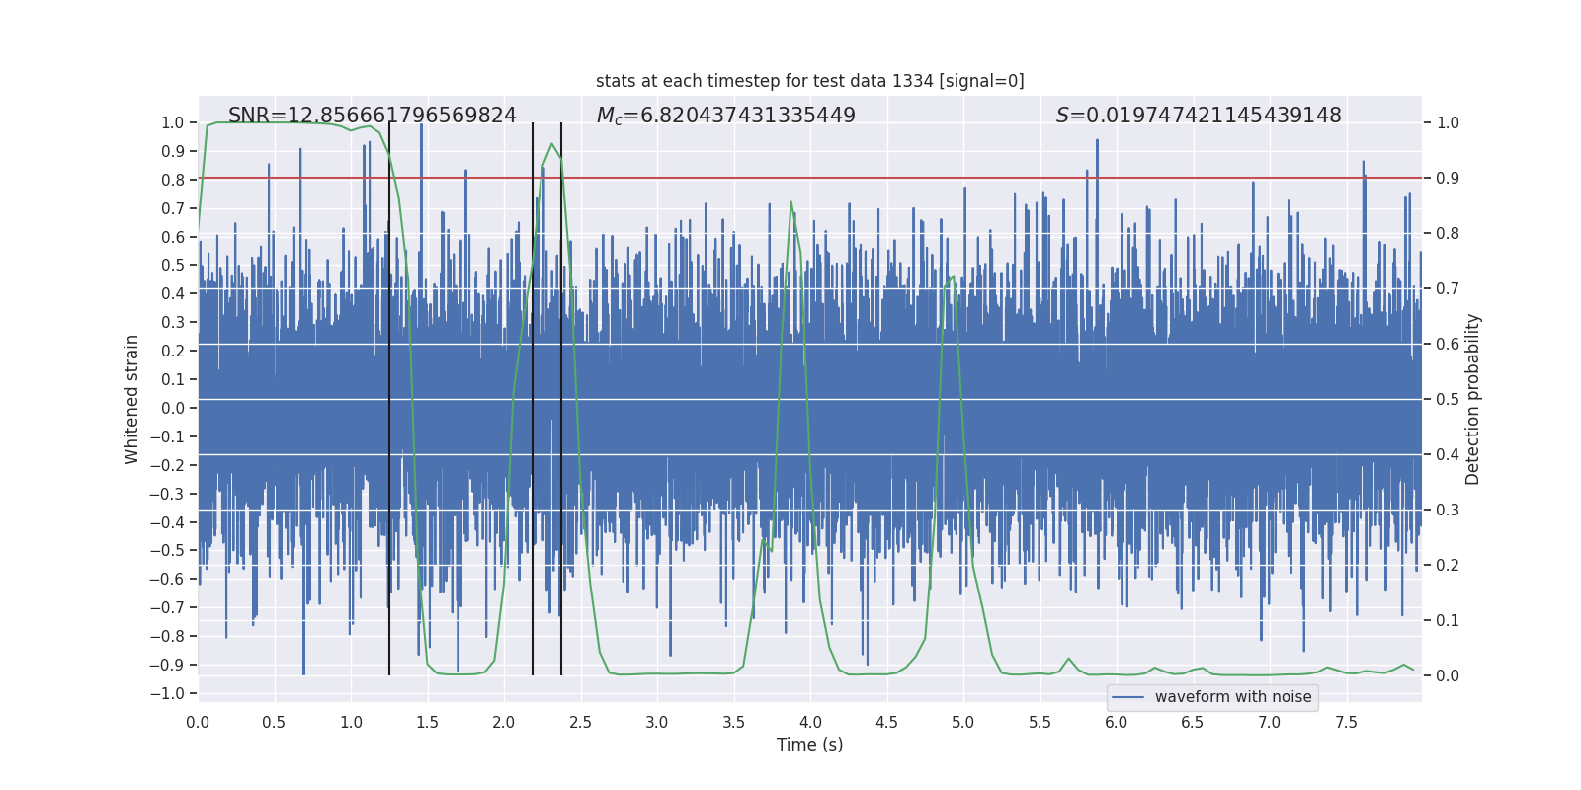Click Time axis tick label 0.5
Viewport: 1581px width, 790px height.
click(x=274, y=722)
